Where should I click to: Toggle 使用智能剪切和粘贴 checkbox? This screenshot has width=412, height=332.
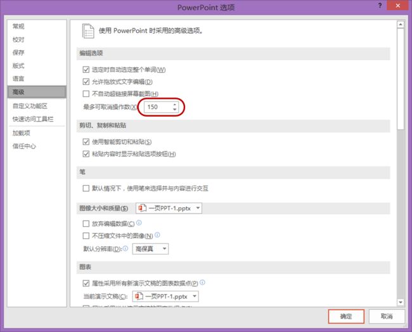coord(86,142)
